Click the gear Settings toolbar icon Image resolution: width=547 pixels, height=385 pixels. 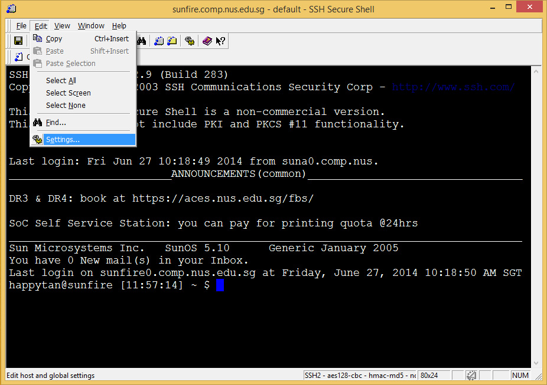click(190, 41)
